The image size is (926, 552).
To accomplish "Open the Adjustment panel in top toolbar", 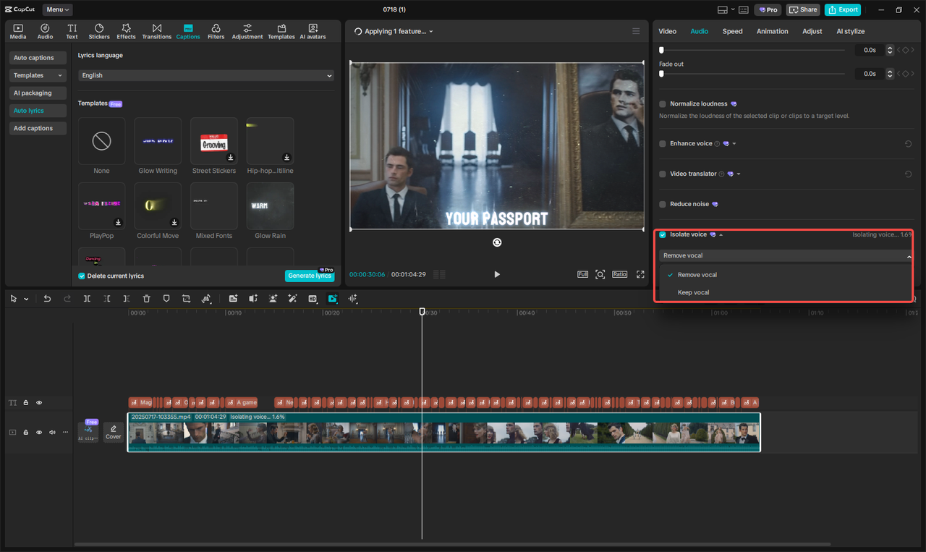I will [247, 31].
